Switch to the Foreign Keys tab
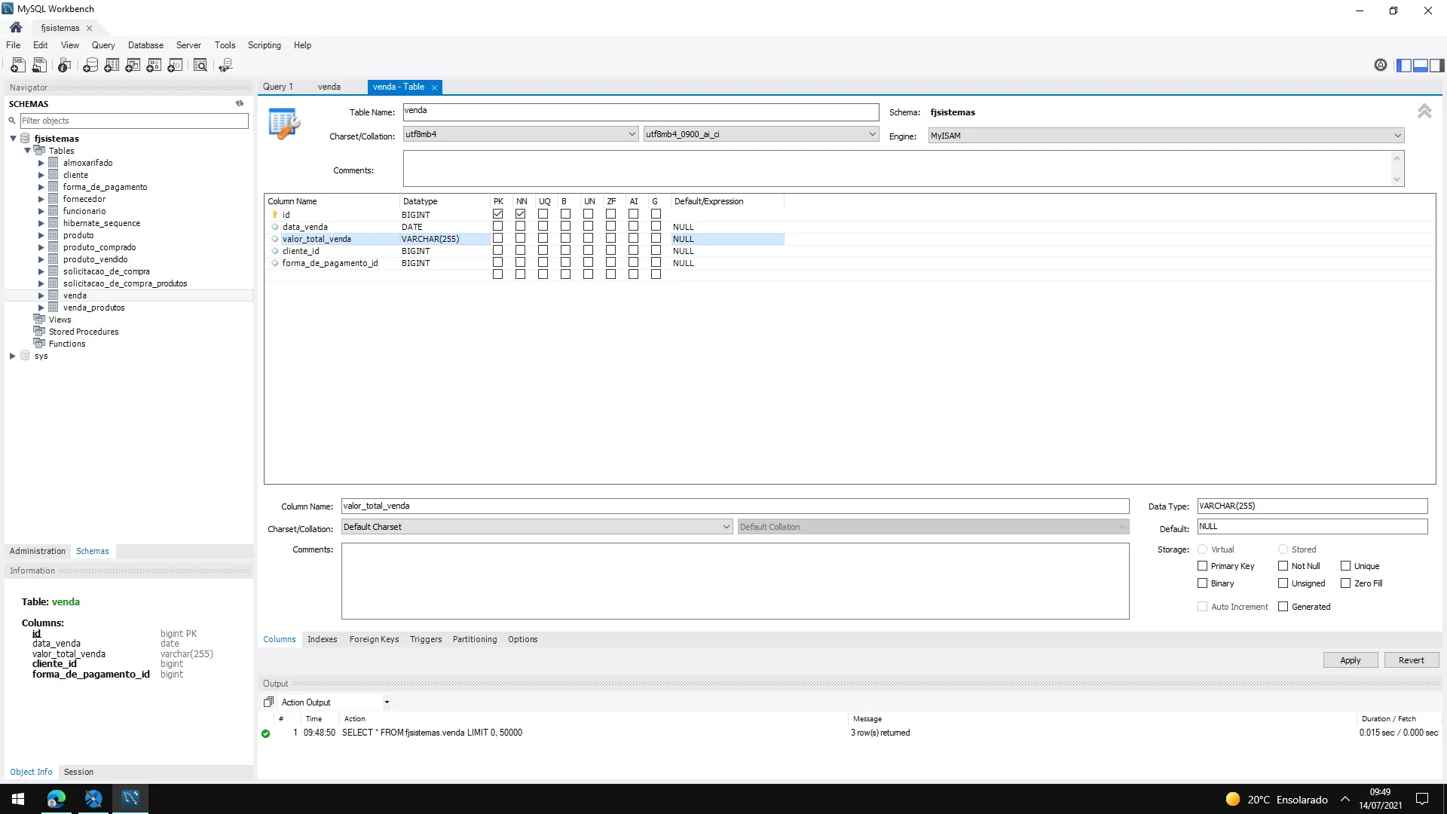Viewport: 1447px width, 814px height. point(374,639)
